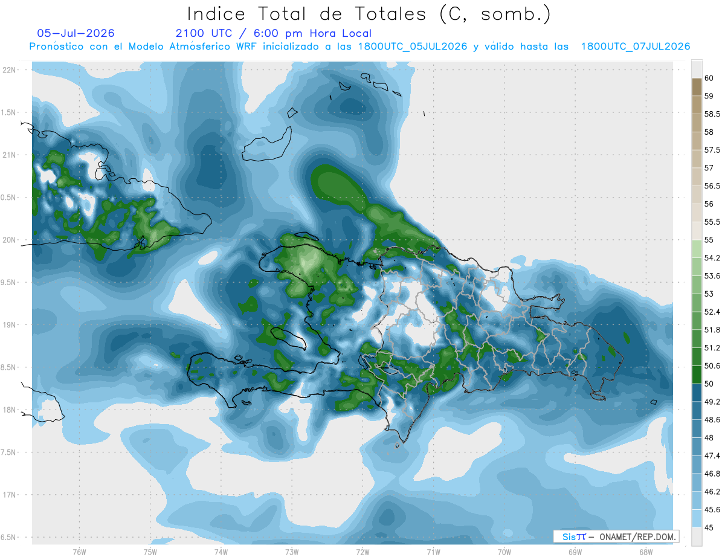725x560 pixels.
Task: Click the latitude axis label '18N'
Action: tap(10, 410)
